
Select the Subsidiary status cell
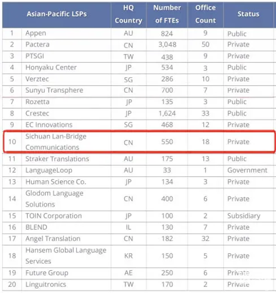click(x=243, y=216)
